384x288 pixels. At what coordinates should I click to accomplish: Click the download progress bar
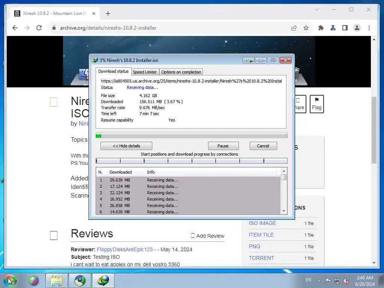click(192, 135)
